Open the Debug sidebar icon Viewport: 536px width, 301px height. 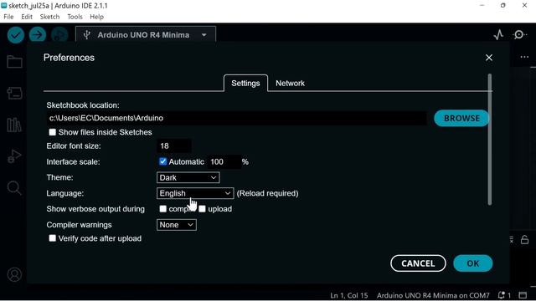pyautogui.click(x=14, y=156)
